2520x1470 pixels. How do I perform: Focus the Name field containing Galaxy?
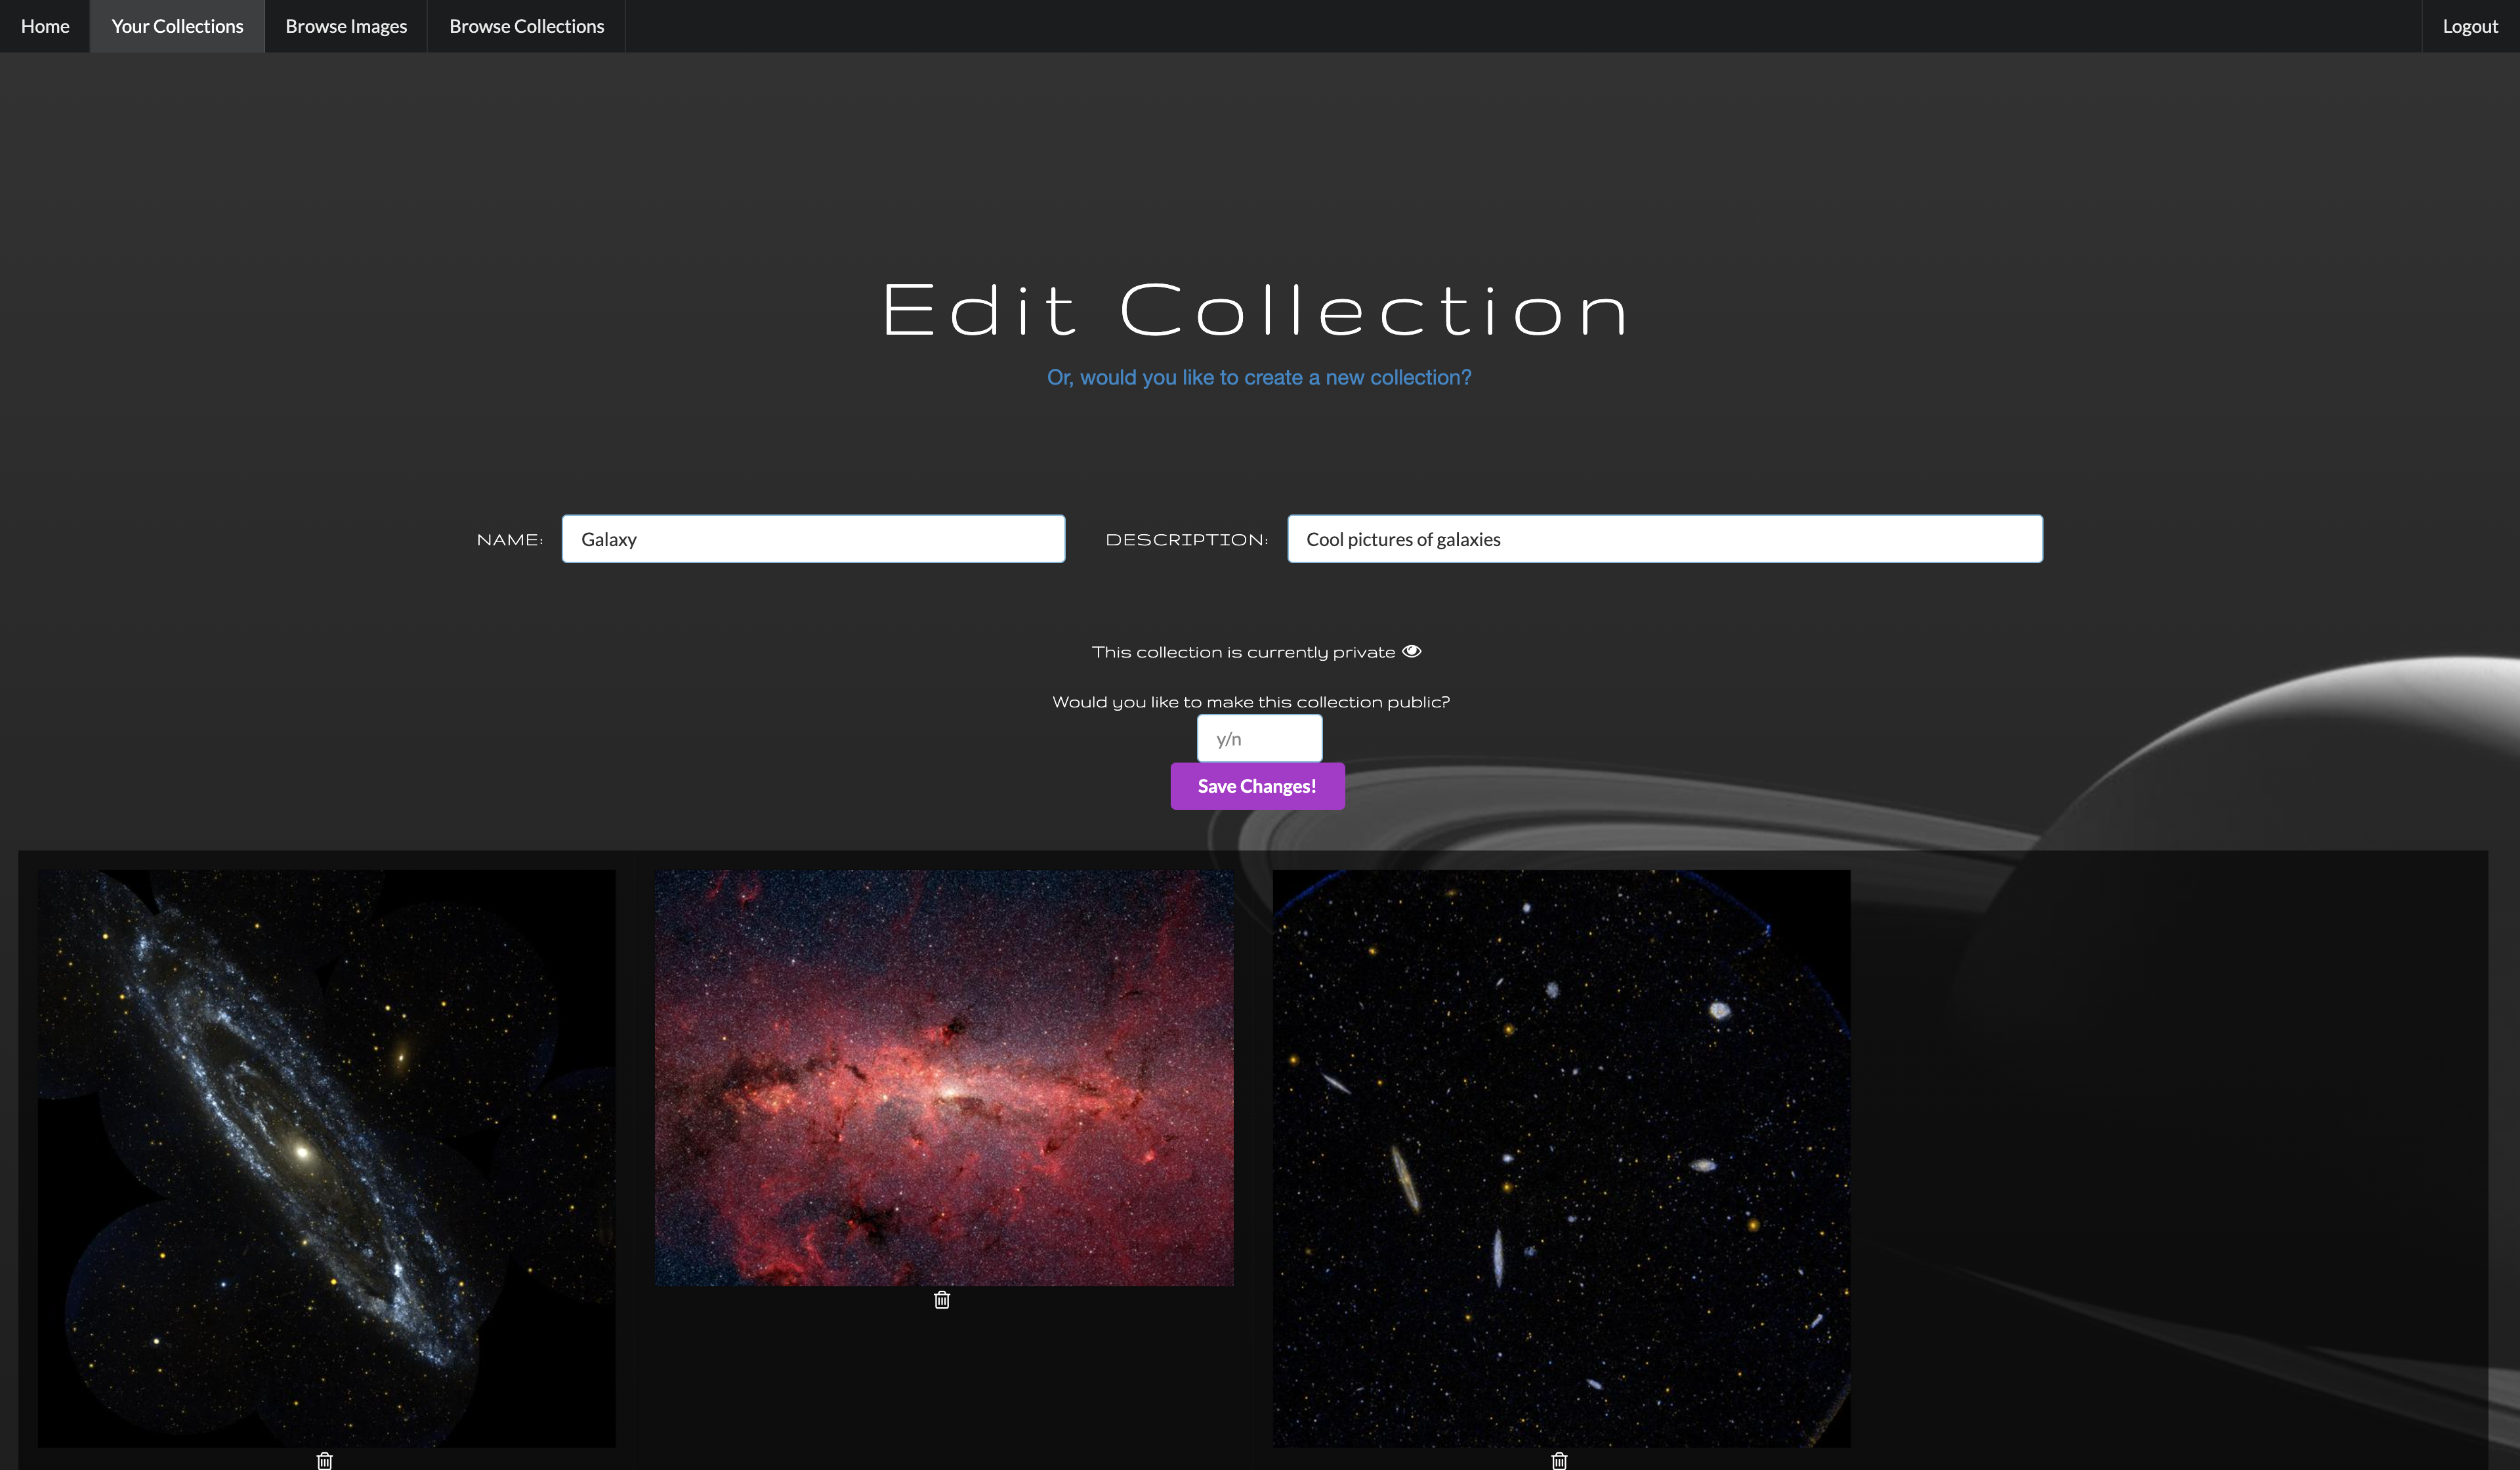813,539
